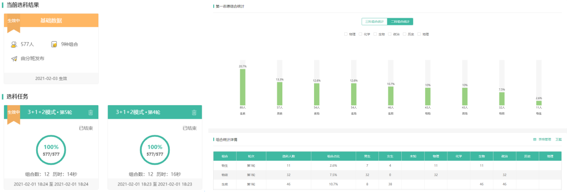This screenshot has width=567, height=192.
Task: Open the 基础数据 card header
Action: pos(51,21)
